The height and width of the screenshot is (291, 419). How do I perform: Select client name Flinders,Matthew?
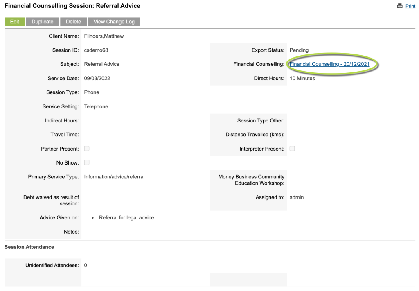(104, 36)
